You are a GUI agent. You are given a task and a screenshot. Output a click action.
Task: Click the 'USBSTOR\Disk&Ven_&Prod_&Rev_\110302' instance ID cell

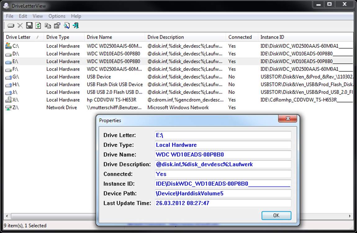(307, 77)
